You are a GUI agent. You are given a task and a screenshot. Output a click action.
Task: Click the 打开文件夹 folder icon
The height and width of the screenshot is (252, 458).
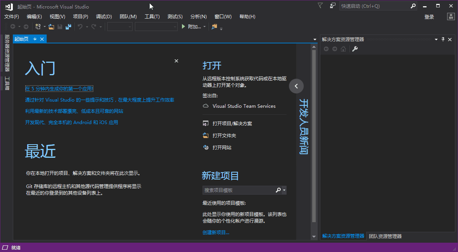(206, 135)
